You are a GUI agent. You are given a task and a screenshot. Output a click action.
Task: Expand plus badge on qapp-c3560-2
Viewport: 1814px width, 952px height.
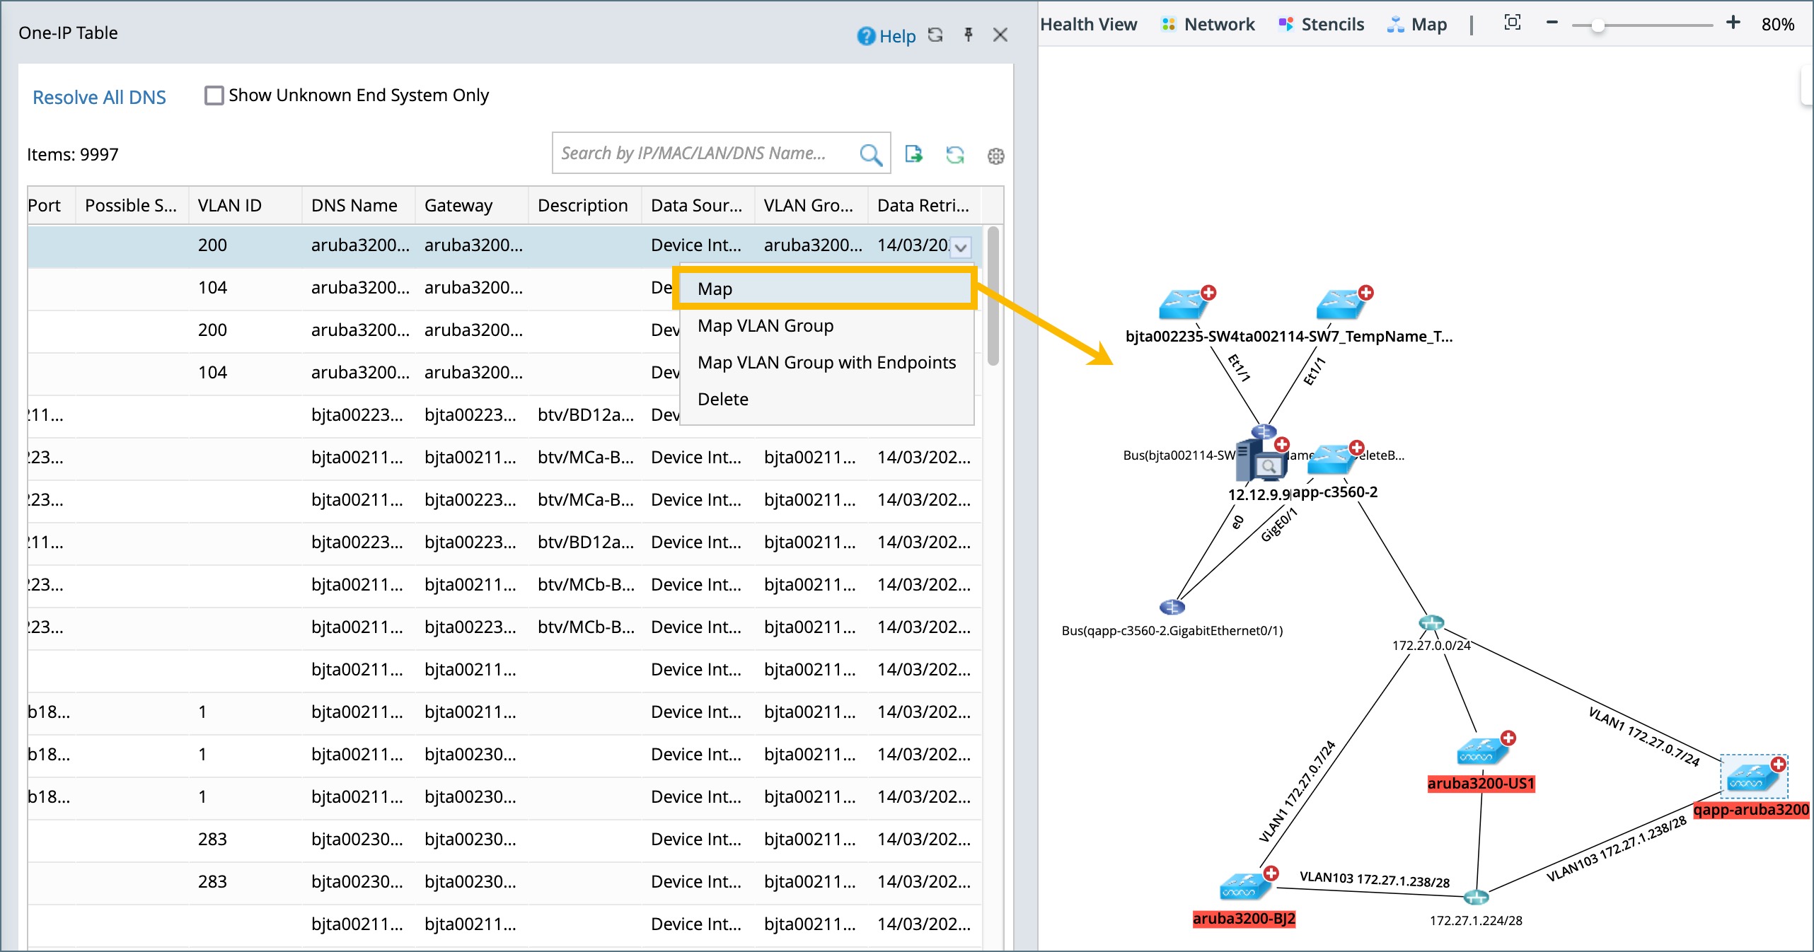[x=1356, y=447]
